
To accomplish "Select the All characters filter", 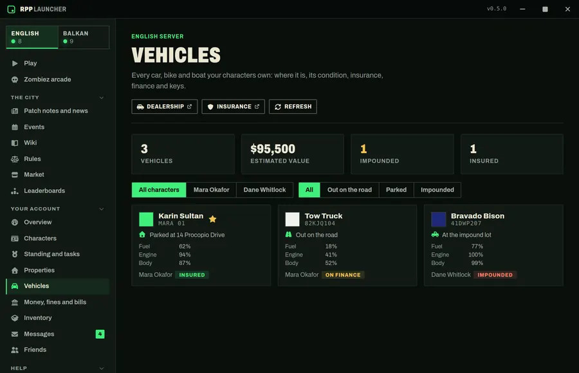I will [x=159, y=190].
